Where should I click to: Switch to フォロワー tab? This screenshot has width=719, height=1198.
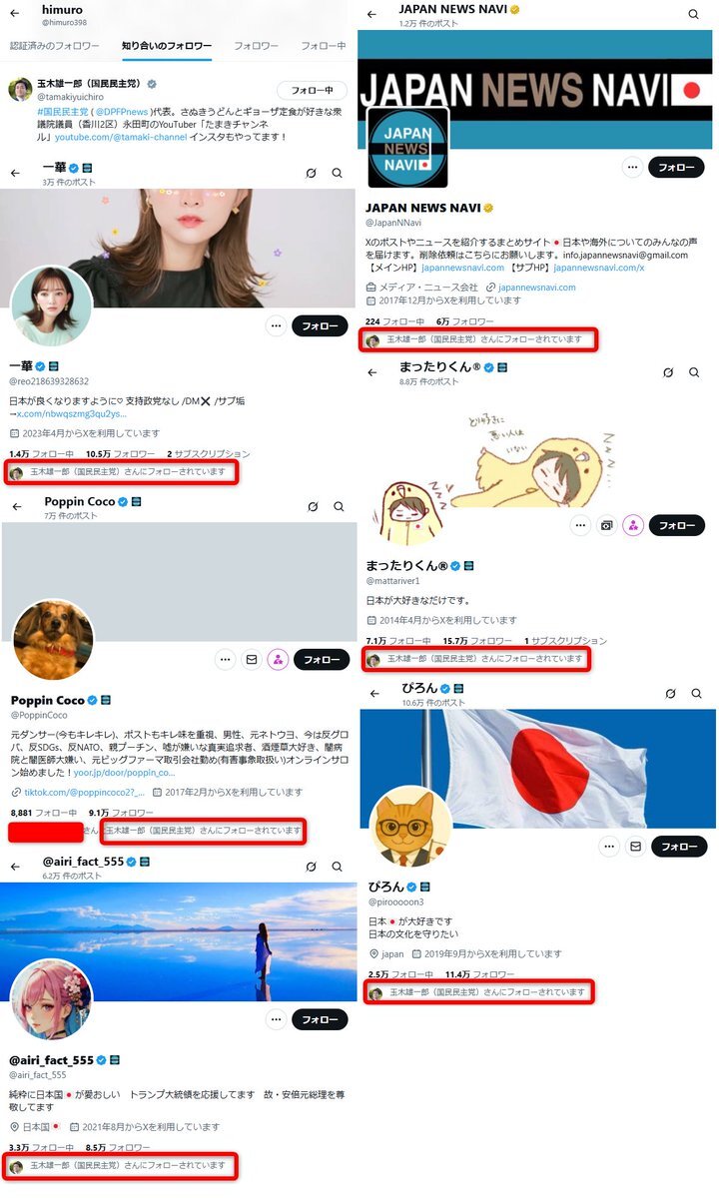(257, 46)
